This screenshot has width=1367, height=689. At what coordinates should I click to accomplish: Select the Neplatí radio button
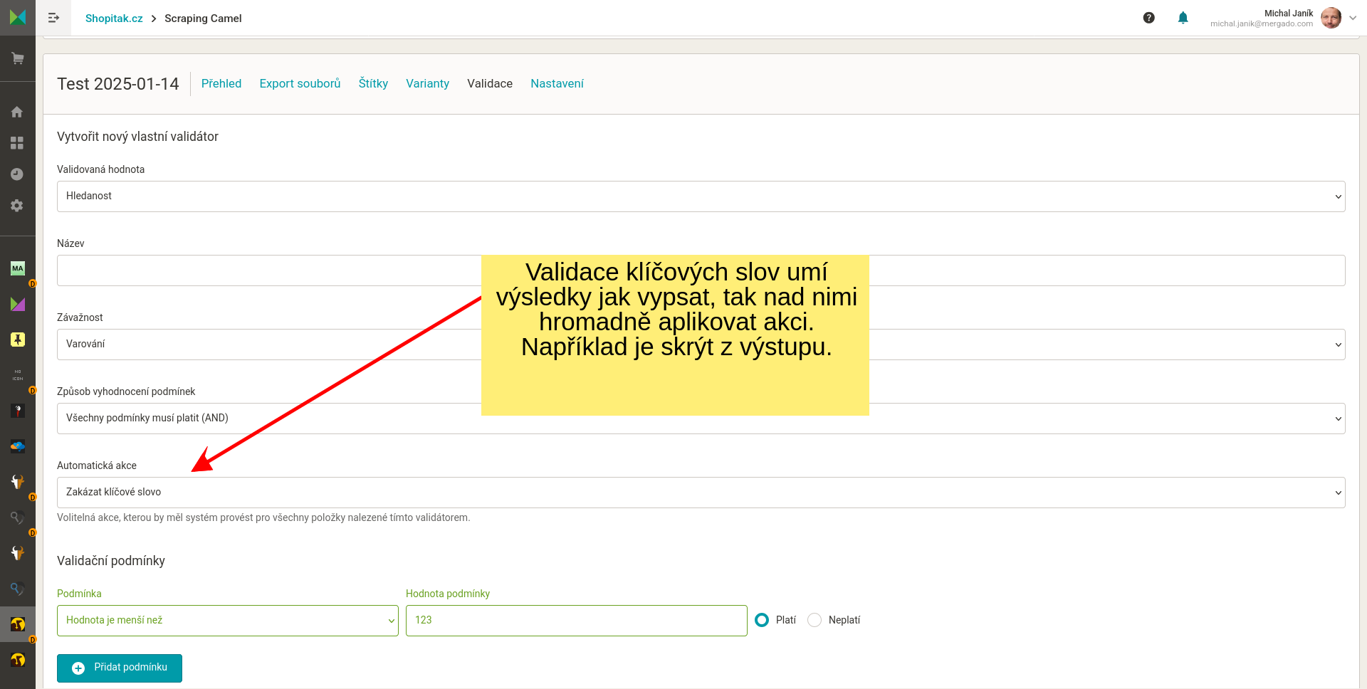815,620
